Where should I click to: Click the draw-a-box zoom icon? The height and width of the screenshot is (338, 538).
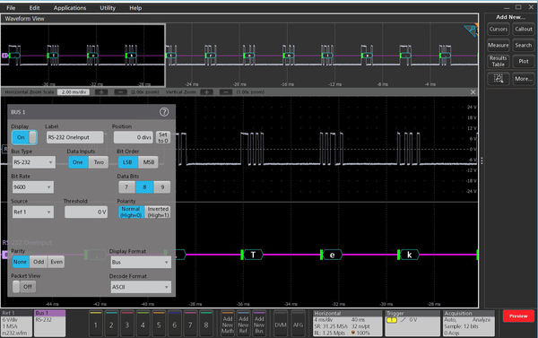[x=499, y=79]
